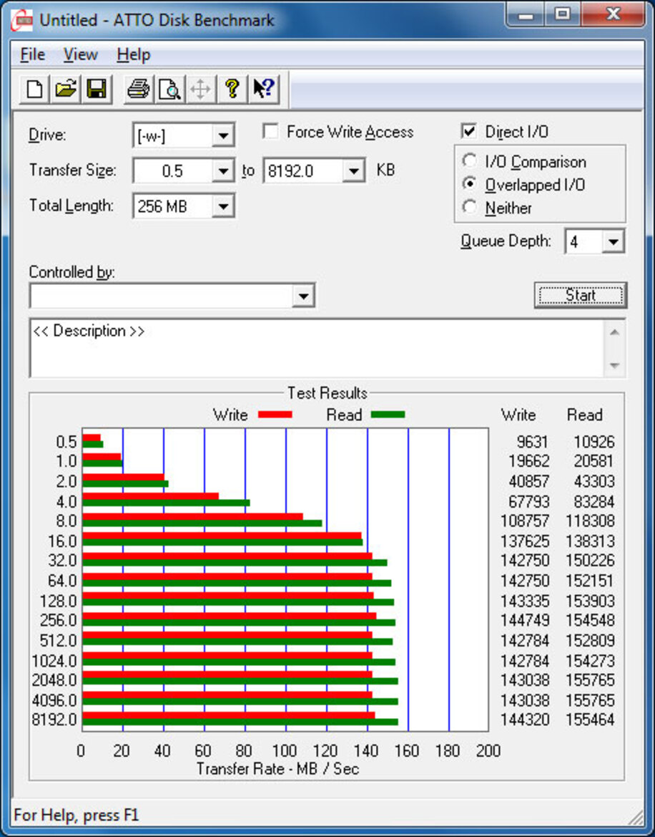Click the 0.5 row read value 10926

tap(594, 442)
